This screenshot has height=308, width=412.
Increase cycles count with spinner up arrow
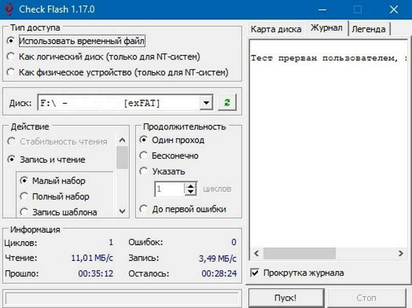[x=191, y=185]
